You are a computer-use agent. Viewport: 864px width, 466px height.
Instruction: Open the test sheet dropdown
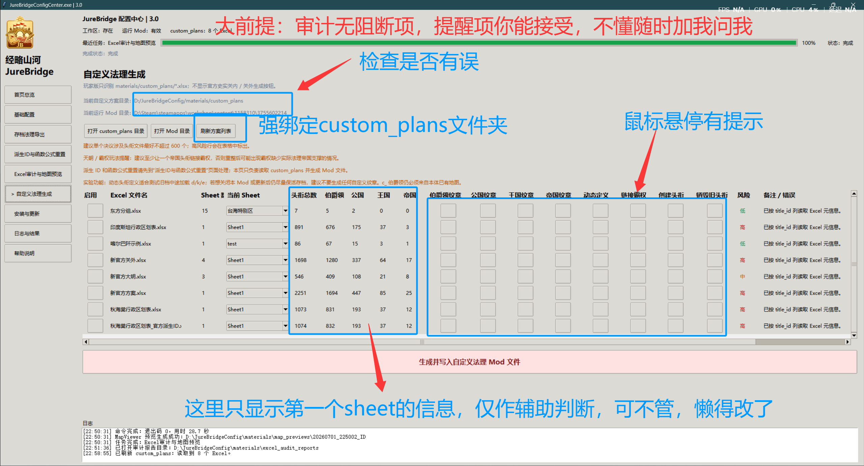coord(285,244)
